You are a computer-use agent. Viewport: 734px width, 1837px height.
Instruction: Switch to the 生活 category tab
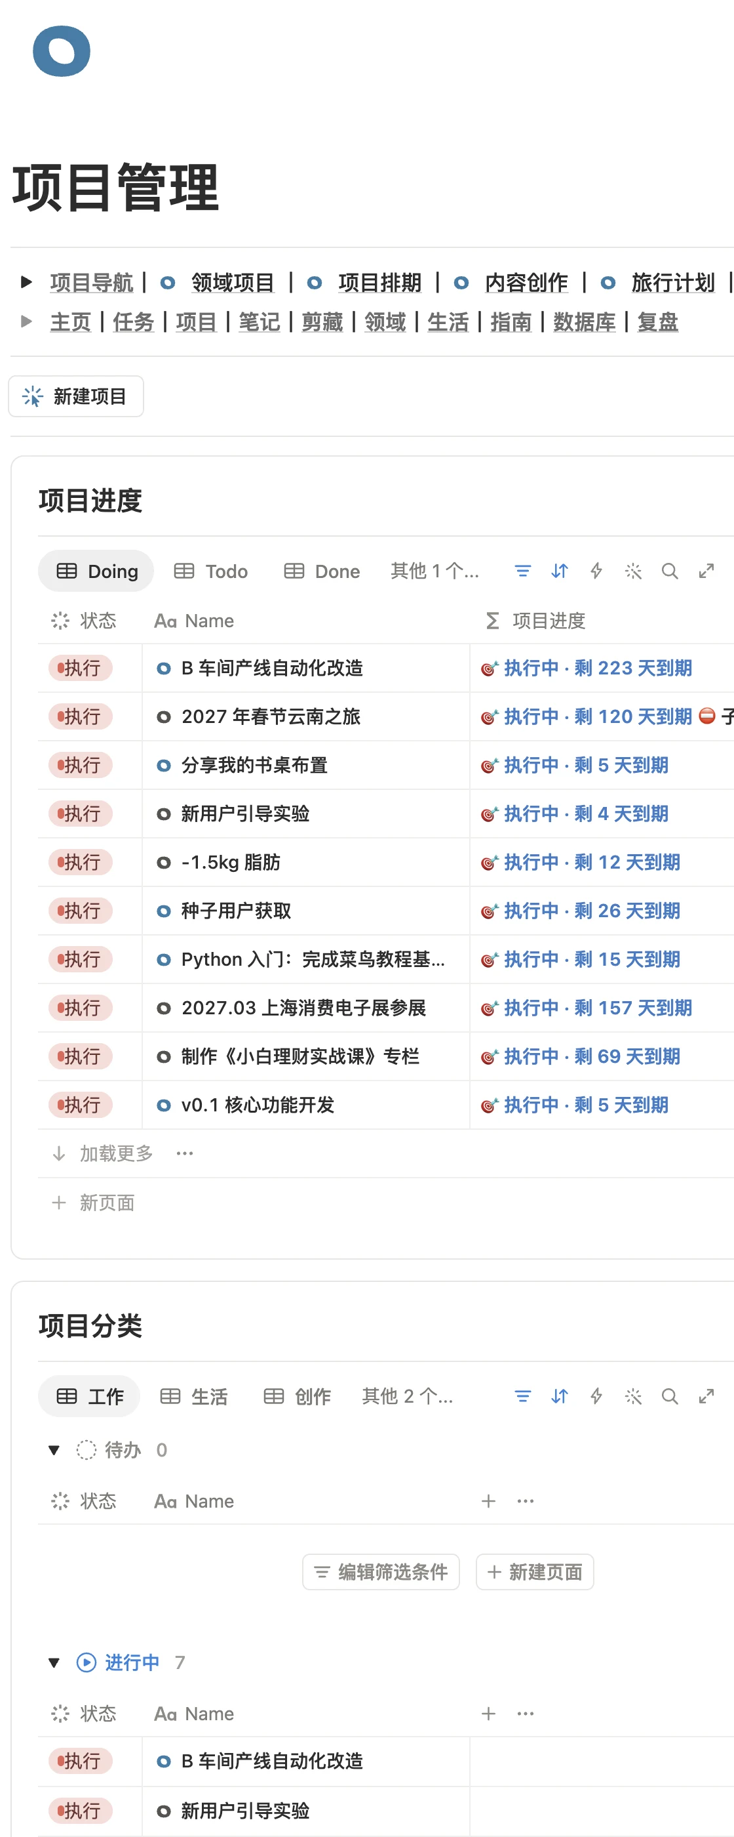(x=194, y=1396)
